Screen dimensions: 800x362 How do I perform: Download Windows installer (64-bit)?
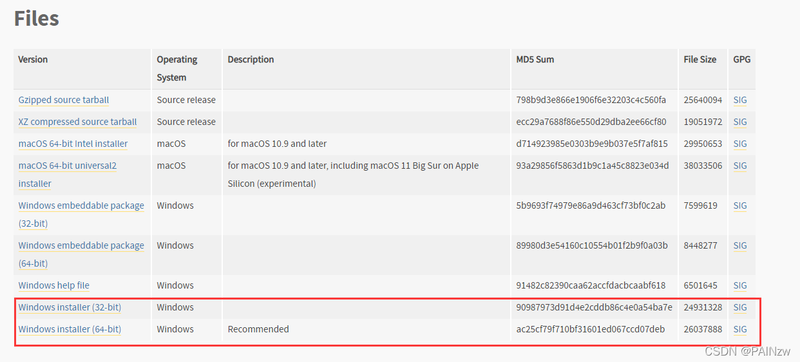(70, 329)
